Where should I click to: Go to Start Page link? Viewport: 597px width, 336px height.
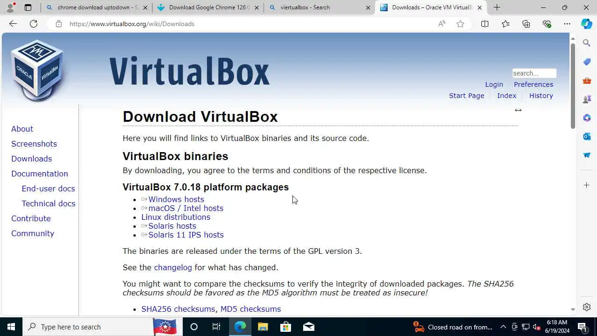point(466,96)
